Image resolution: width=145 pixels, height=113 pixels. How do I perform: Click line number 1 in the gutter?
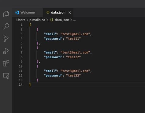[21, 25]
